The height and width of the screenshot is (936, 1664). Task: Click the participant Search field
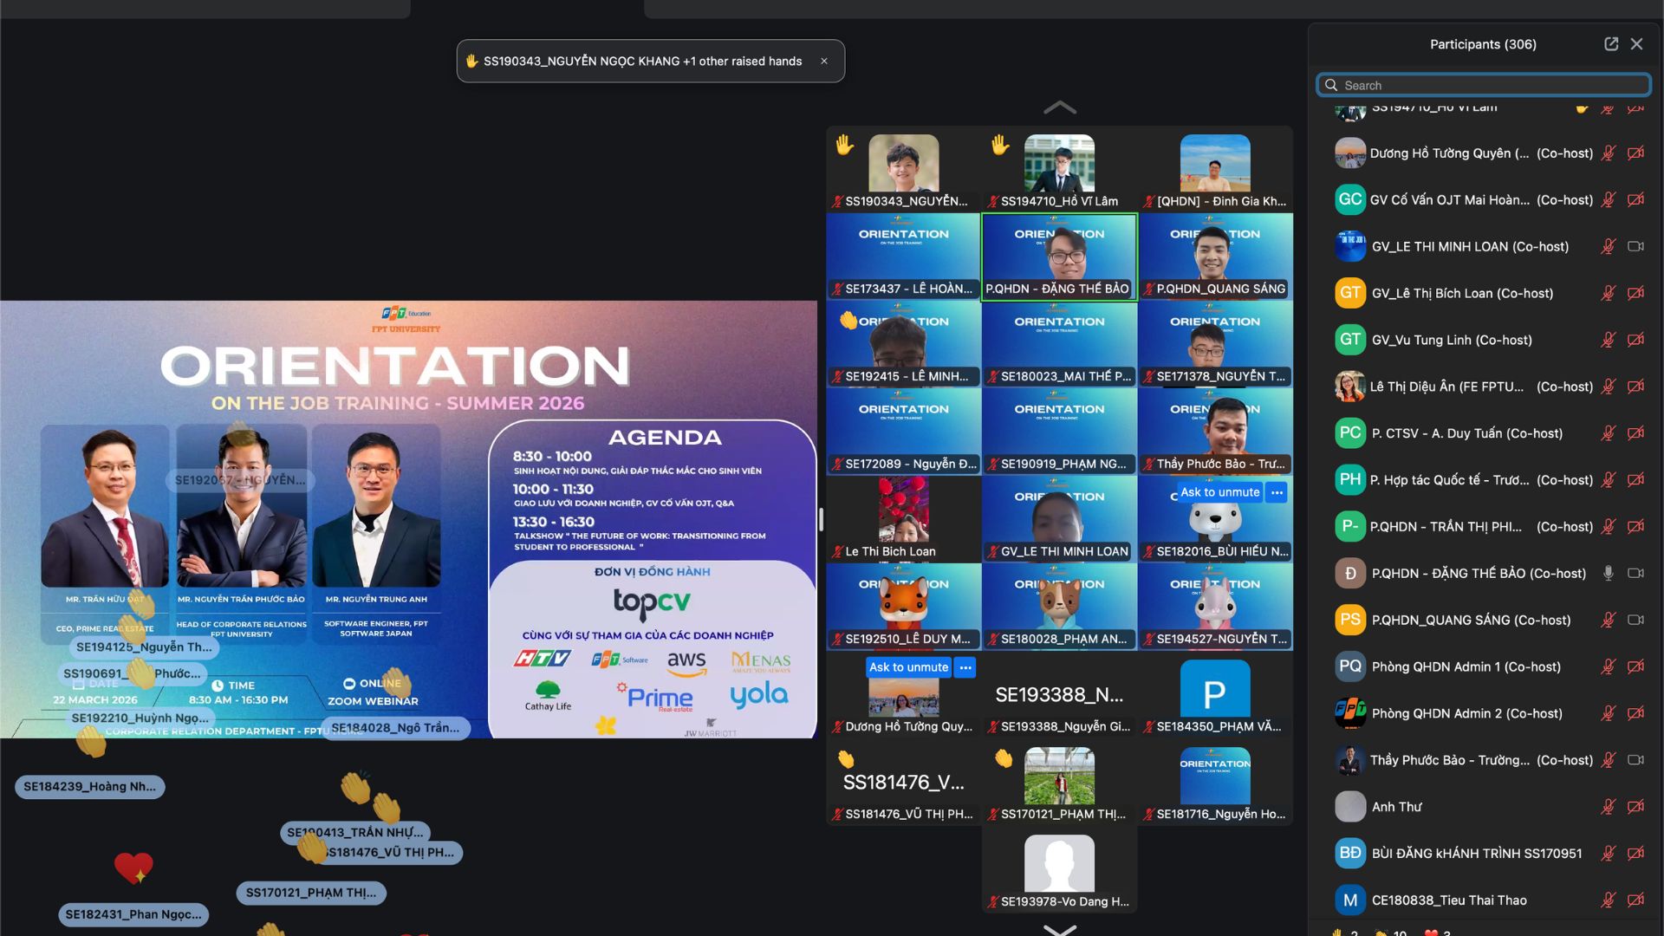tap(1484, 85)
